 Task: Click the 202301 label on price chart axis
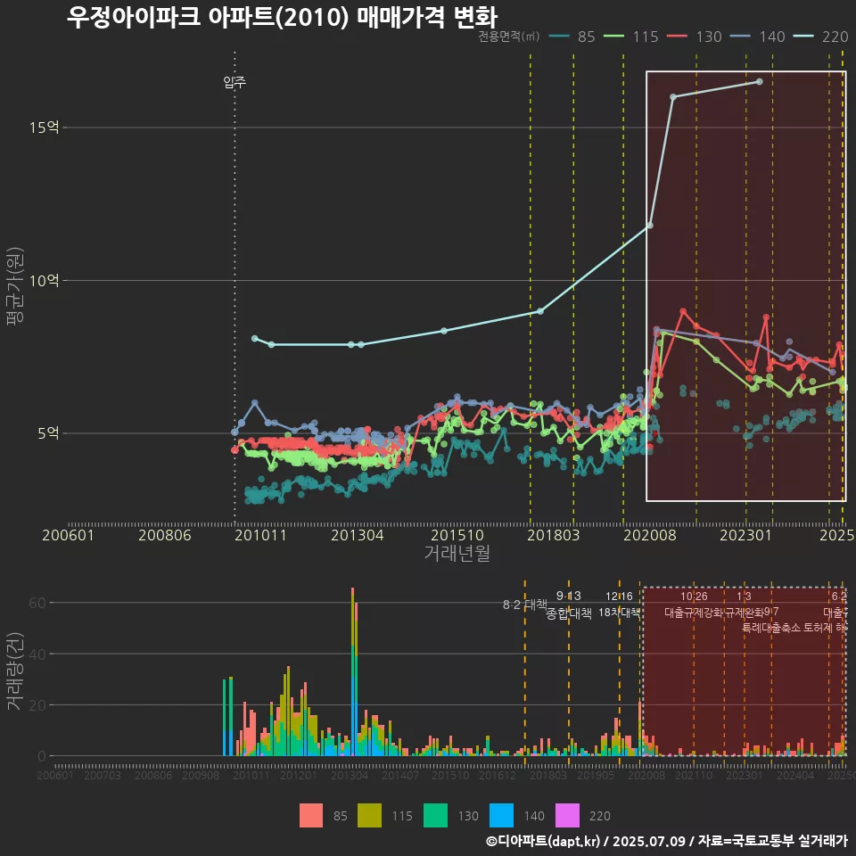745,535
